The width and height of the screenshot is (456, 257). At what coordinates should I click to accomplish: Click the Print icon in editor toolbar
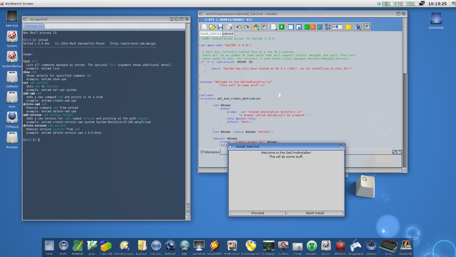pos(229,26)
